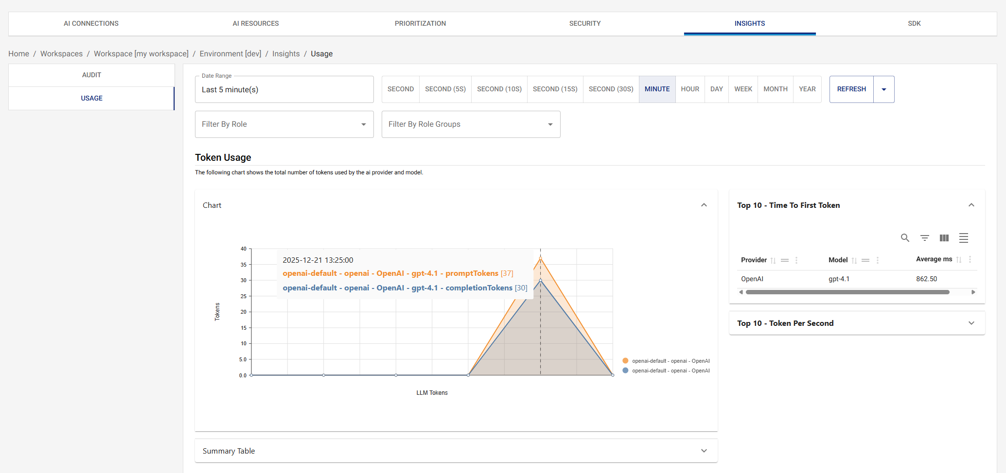The height and width of the screenshot is (473, 1006).
Task: Open search in Time To First Token table
Action: [905, 238]
